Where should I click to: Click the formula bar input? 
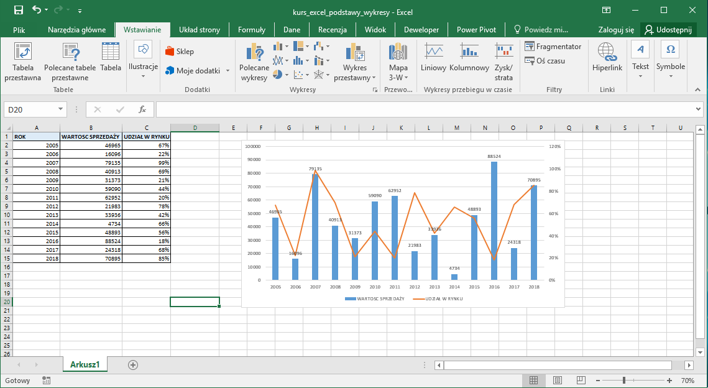pyautogui.click(x=425, y=109)
